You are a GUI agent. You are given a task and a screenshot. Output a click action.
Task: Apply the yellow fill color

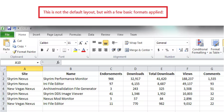75,50
